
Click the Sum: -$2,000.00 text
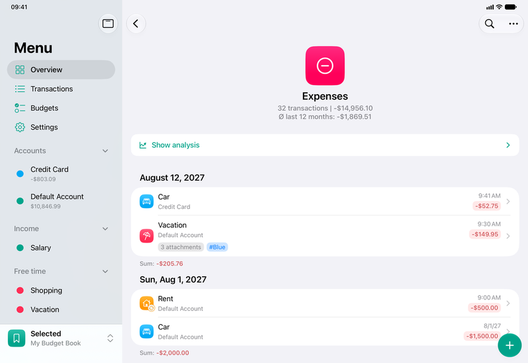pos(164,353)
